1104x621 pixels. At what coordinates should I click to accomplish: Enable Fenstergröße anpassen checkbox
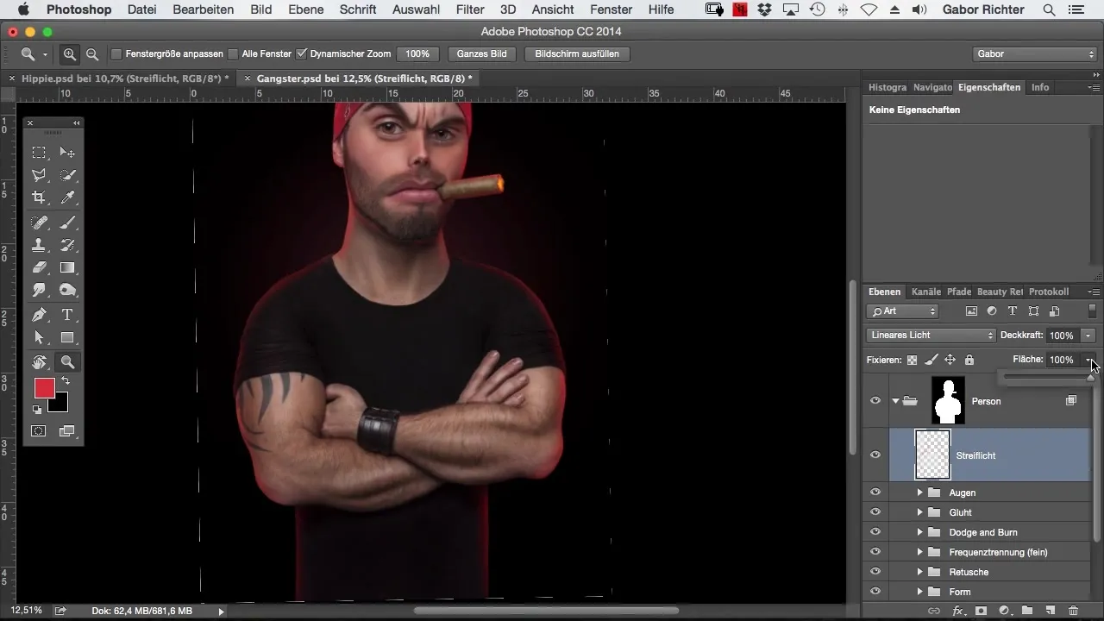(116, 53)
